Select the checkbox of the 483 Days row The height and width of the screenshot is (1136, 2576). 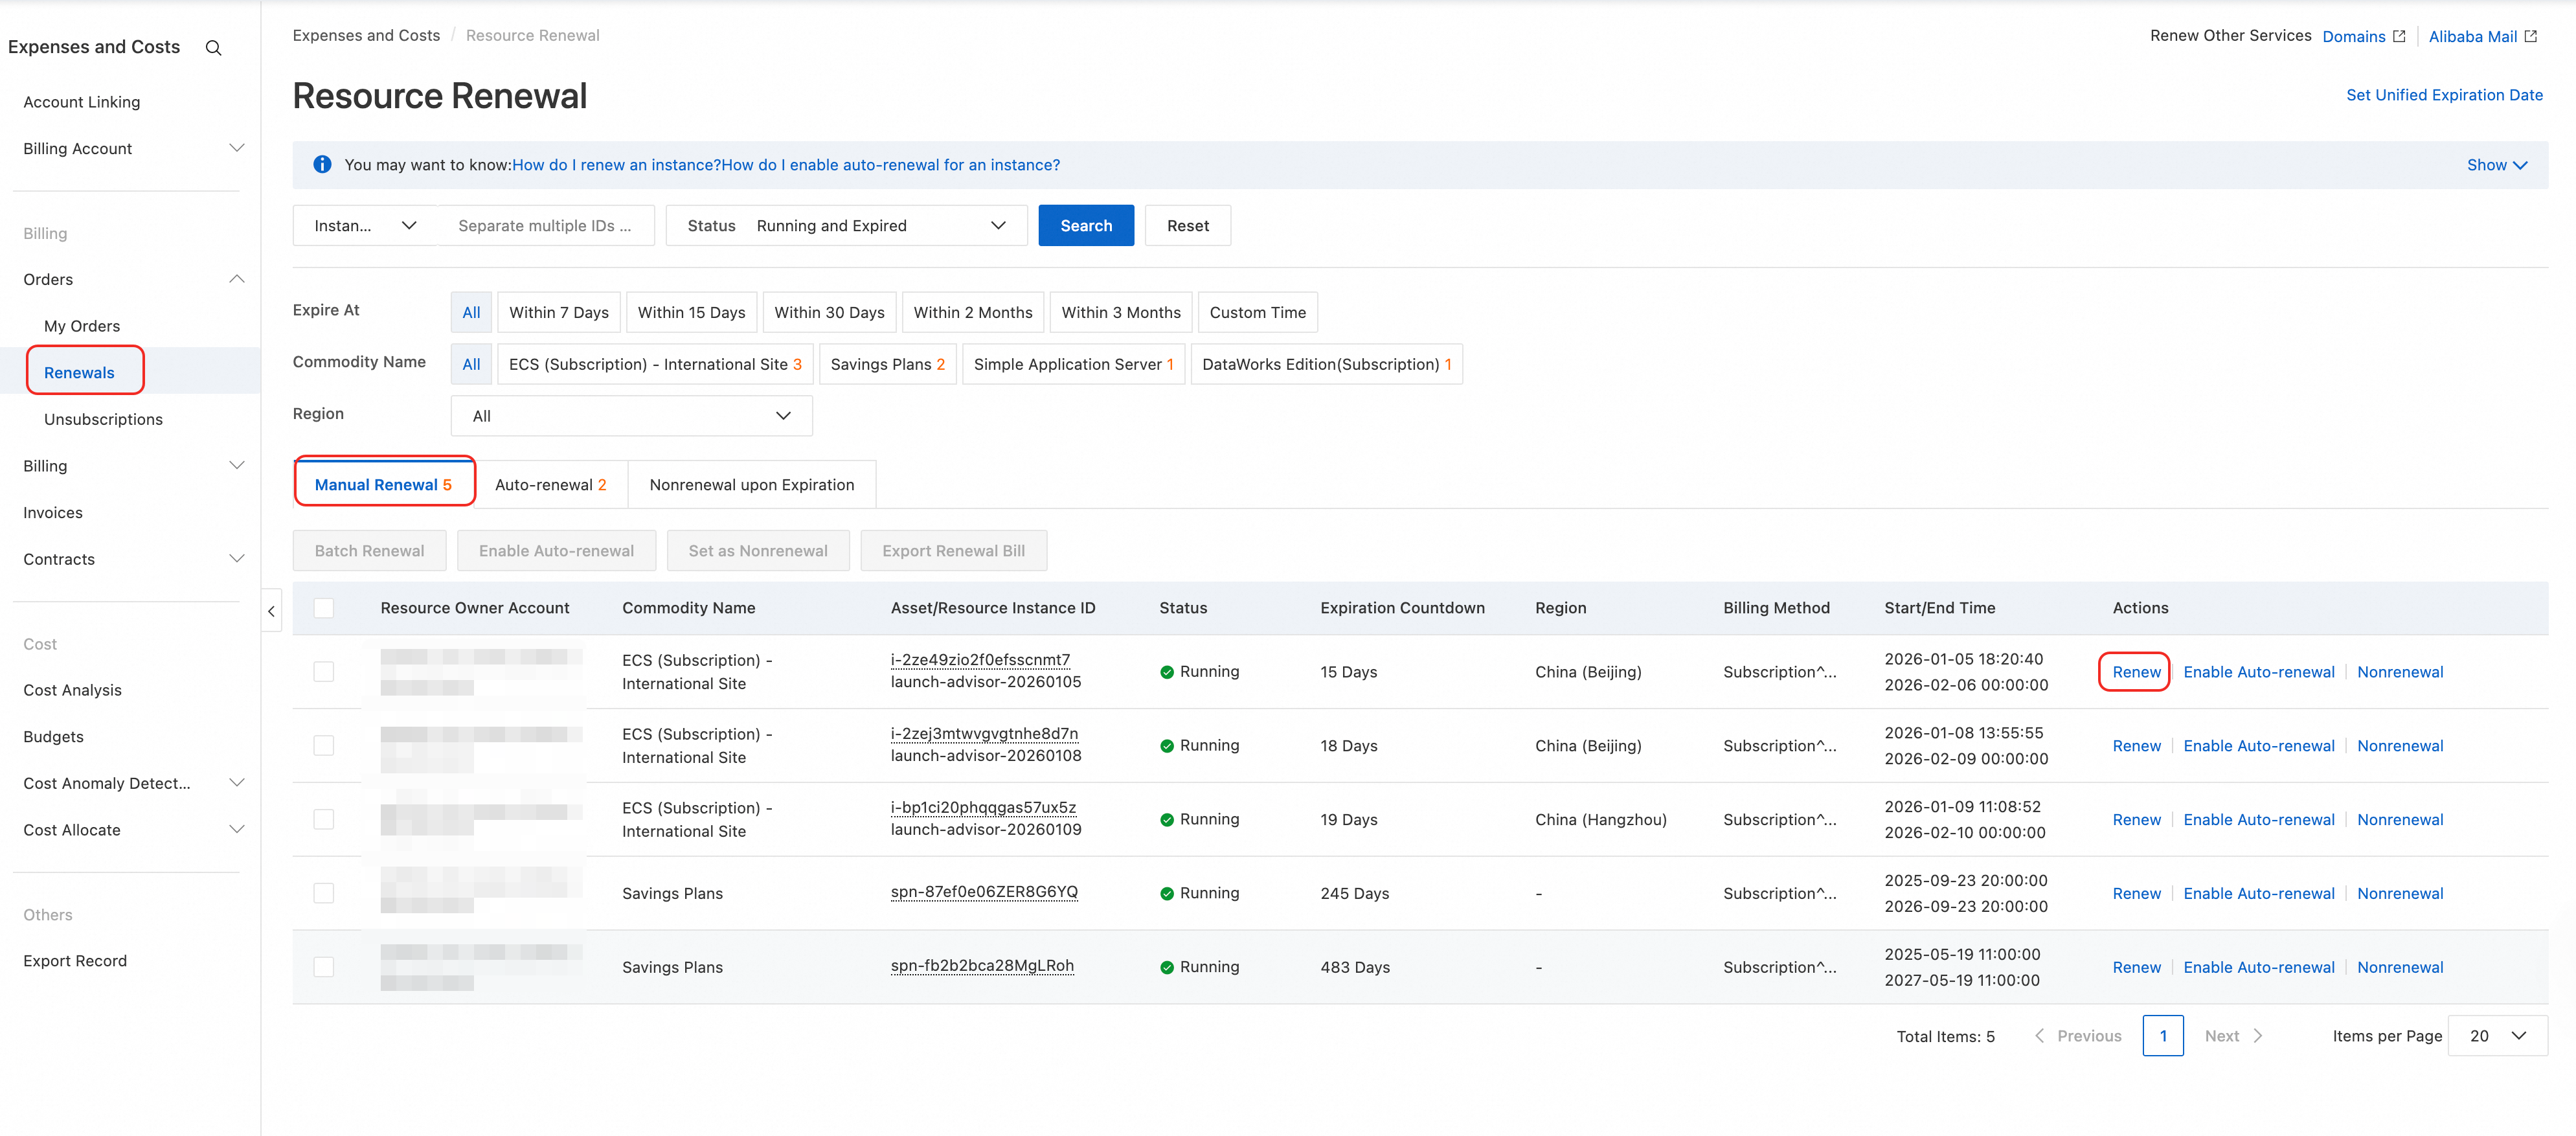pyautogui.click(x=324, y=967)
